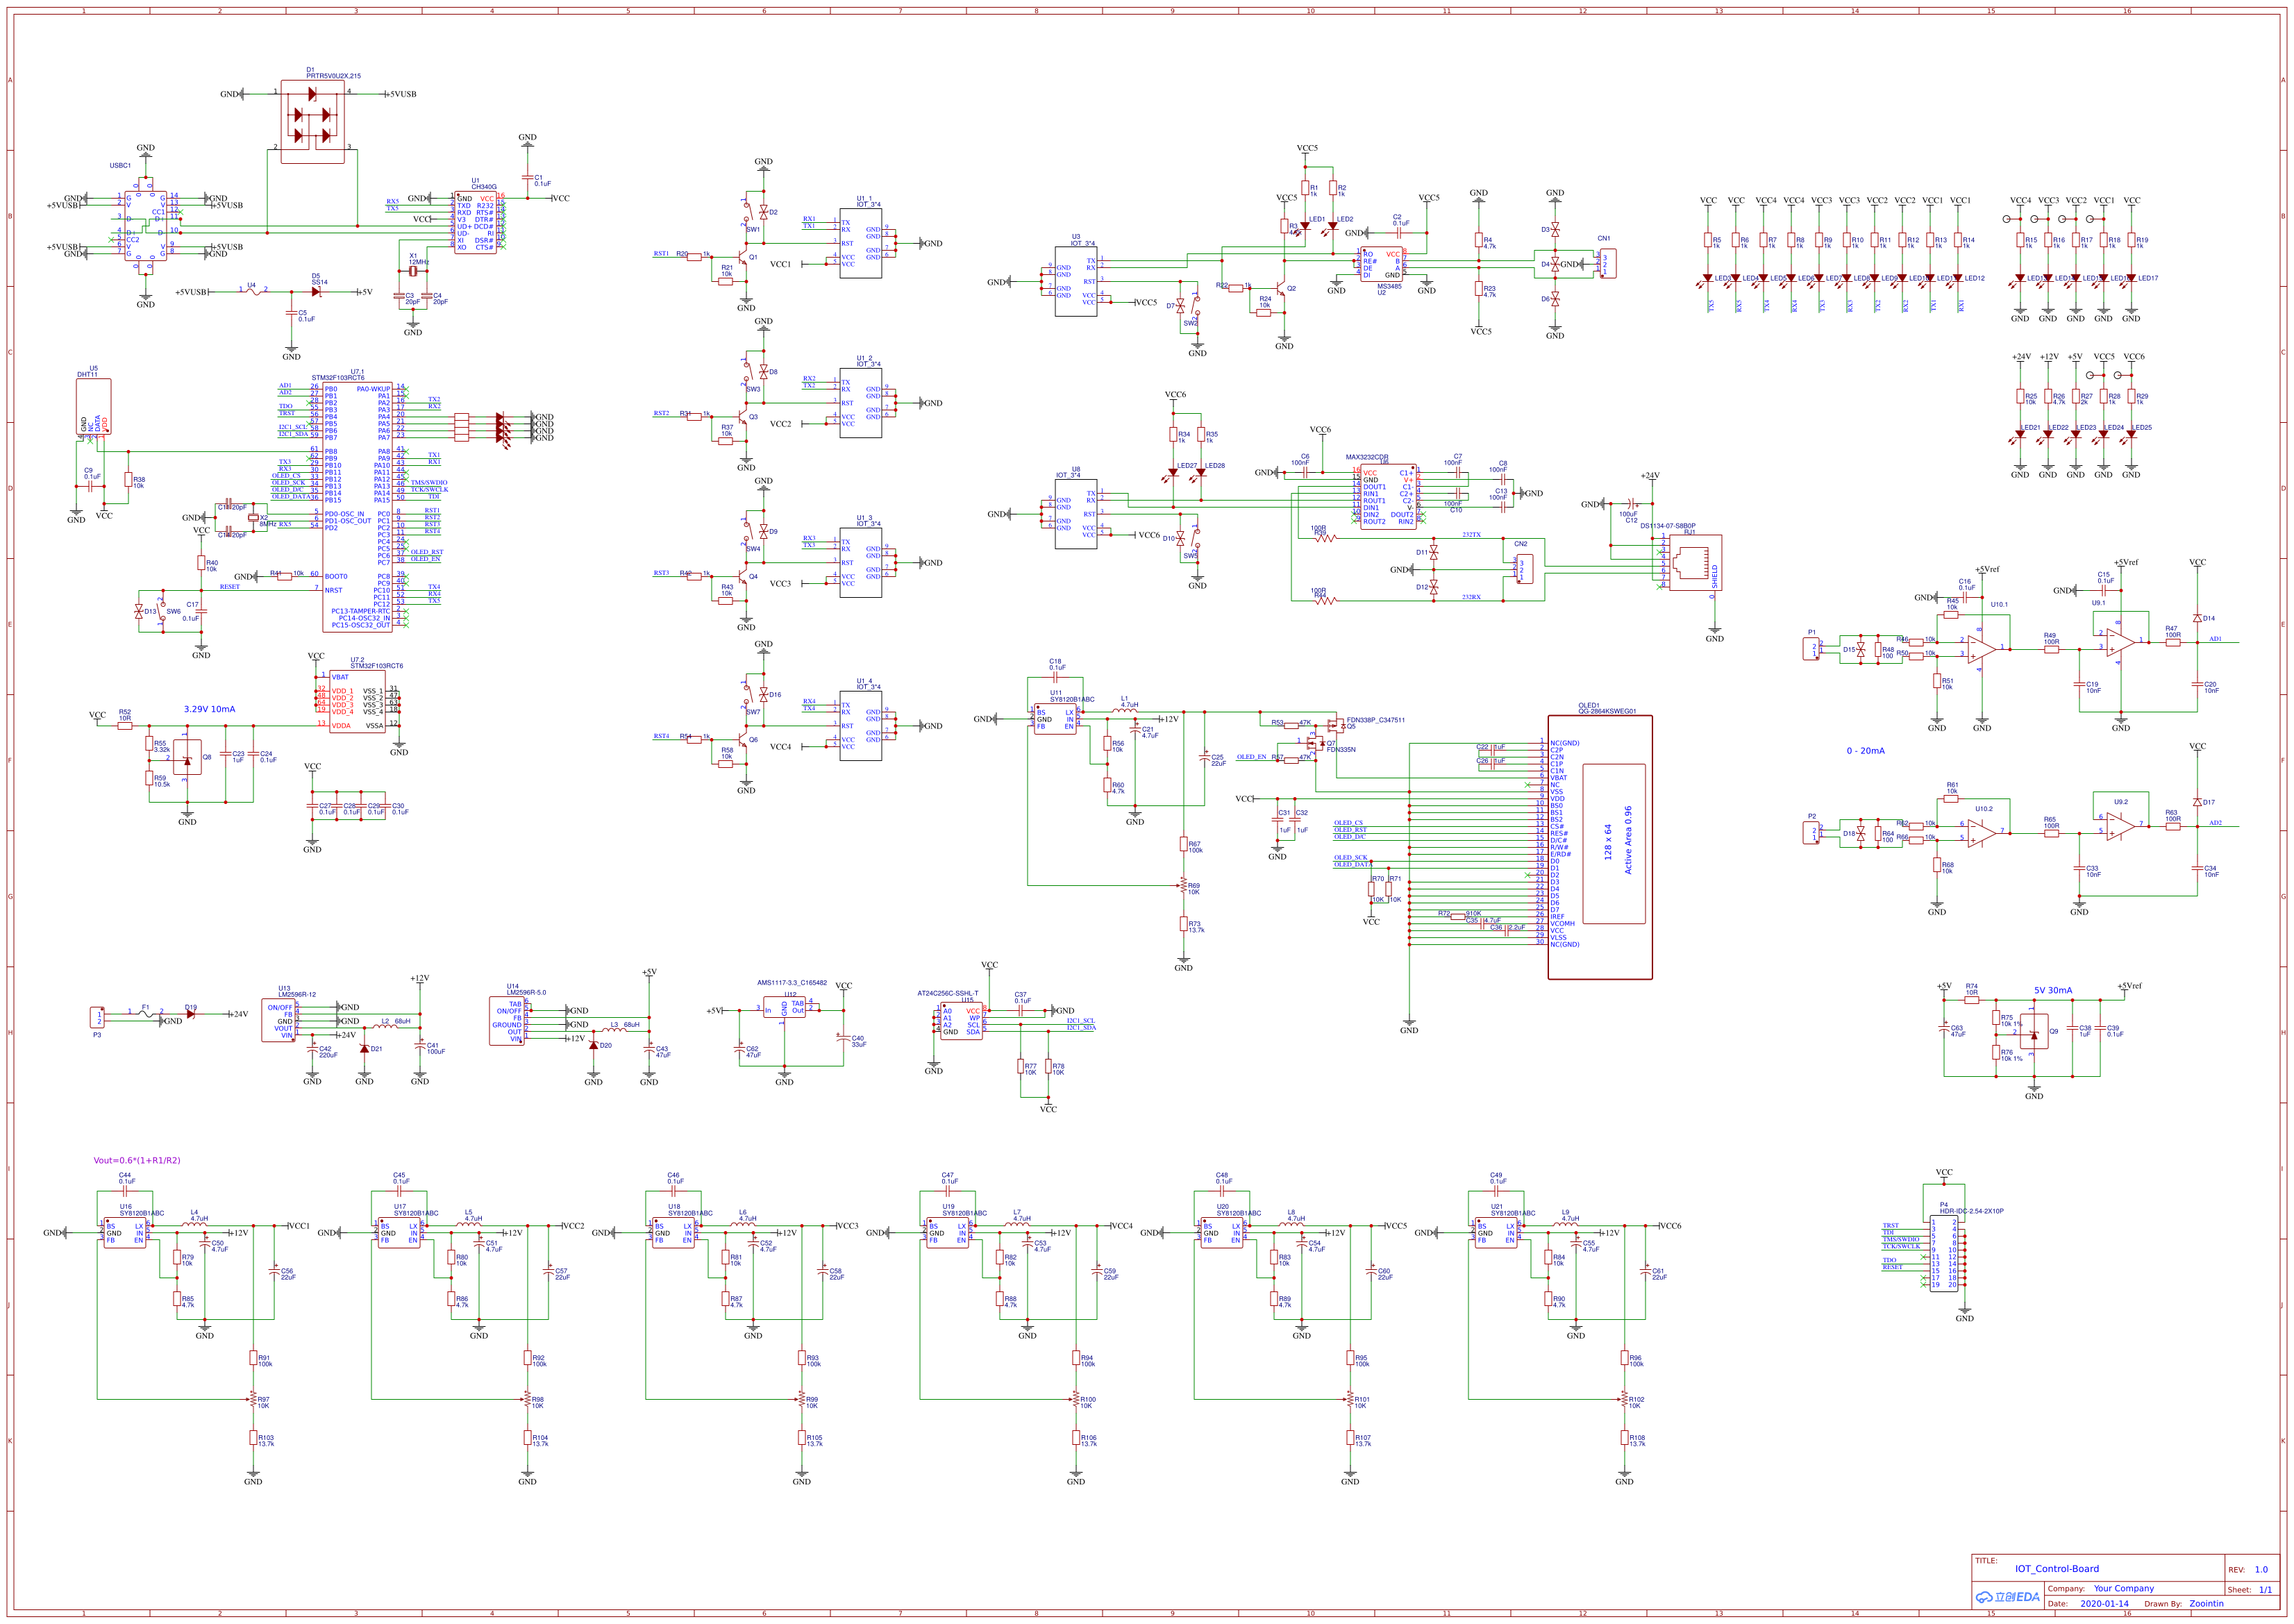This screenshot has width=2294, height=1624.
Task: Select the '128 x 64' display label
Action: coord(1607,842)
